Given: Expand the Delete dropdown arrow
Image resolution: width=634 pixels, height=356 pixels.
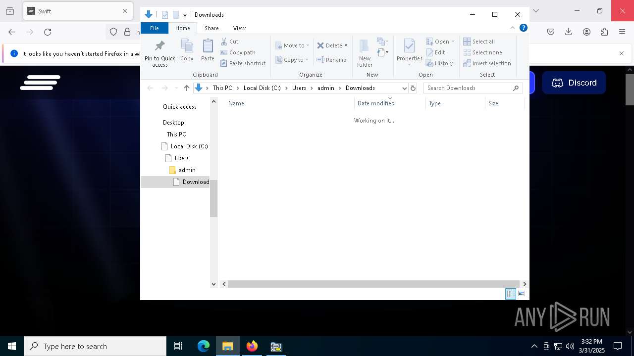Looking at the screenshot, I should point(346,45).
